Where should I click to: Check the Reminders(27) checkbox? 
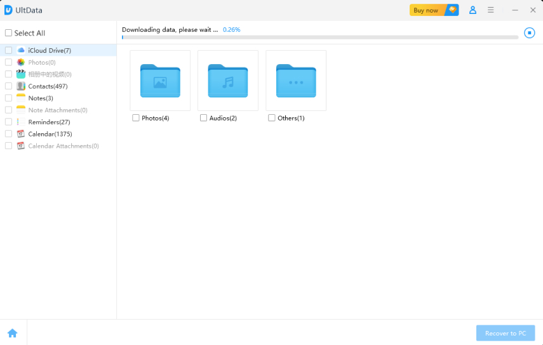8,122
